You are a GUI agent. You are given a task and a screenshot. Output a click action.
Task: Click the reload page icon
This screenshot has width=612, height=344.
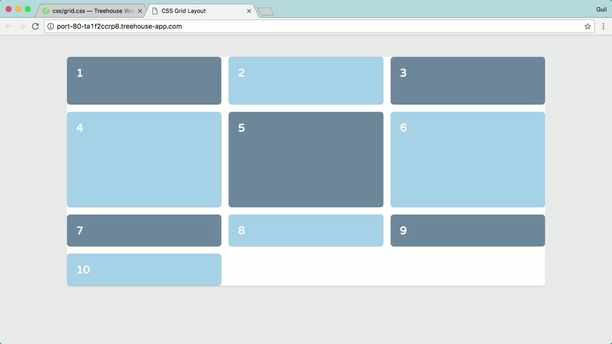click(35, 26)
